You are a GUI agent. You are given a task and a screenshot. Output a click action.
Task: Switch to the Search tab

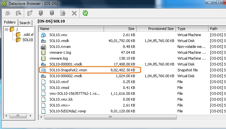tap(25, 23)
